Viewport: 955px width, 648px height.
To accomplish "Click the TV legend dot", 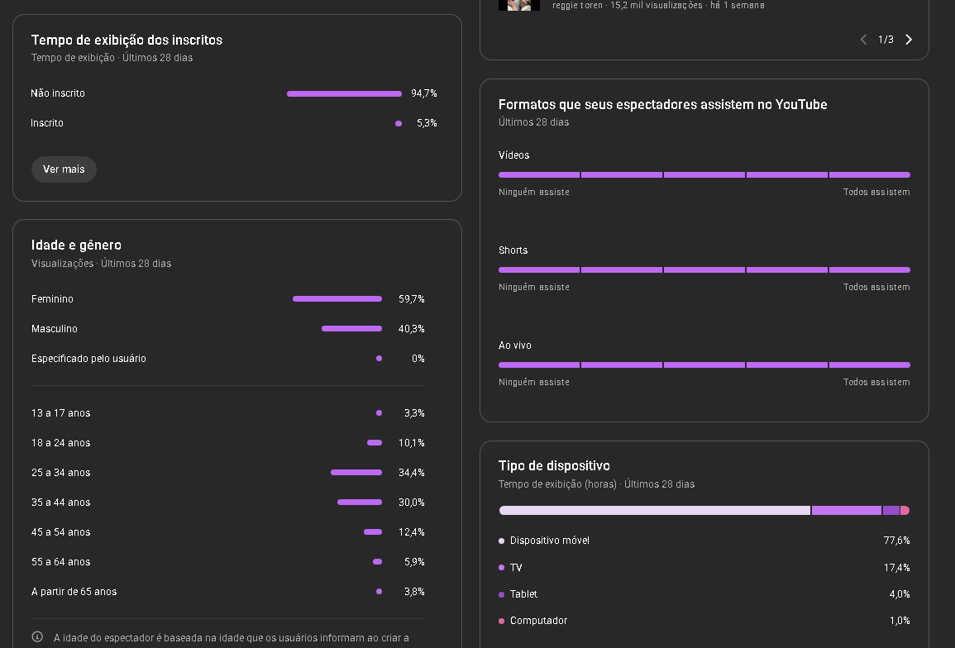I will 501,568.
